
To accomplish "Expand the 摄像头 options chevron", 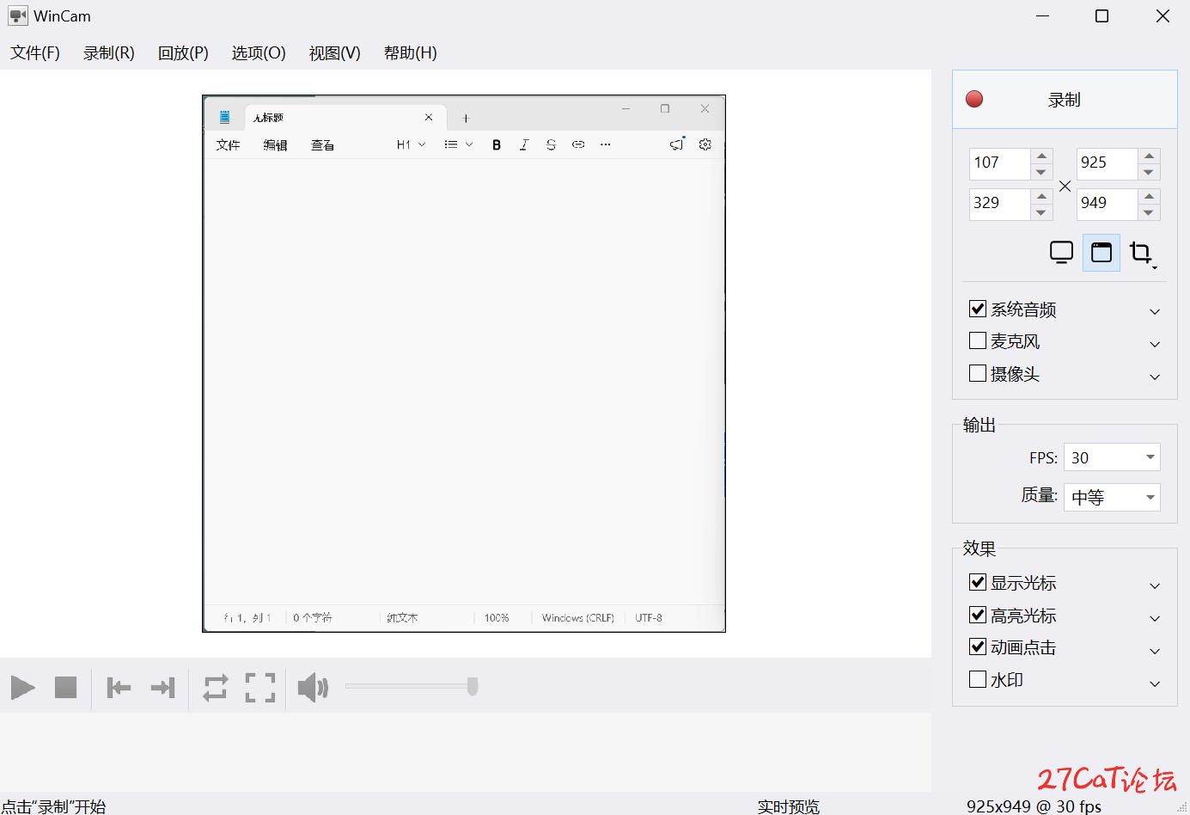I will coord(1155,377).
